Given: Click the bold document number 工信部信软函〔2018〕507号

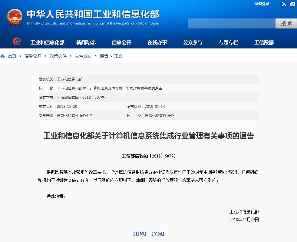Looking at the screenshot, I should (x=148, y=156).
